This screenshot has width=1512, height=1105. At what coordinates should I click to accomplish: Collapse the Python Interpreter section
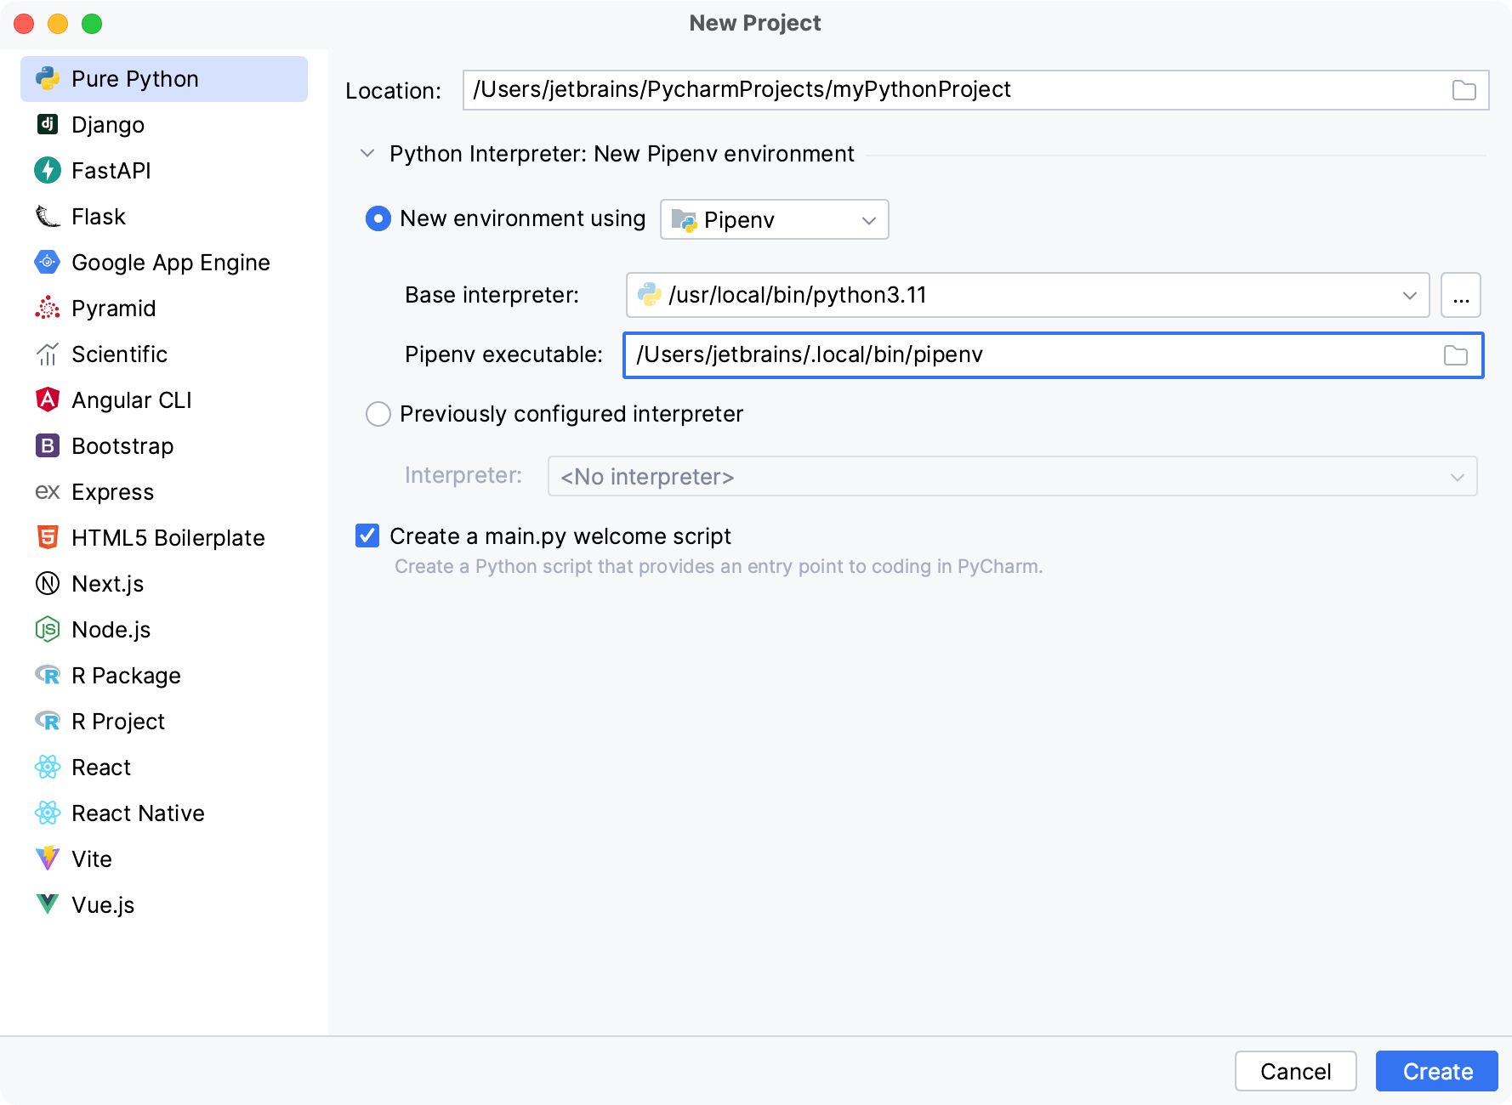[x=367, y=154]
